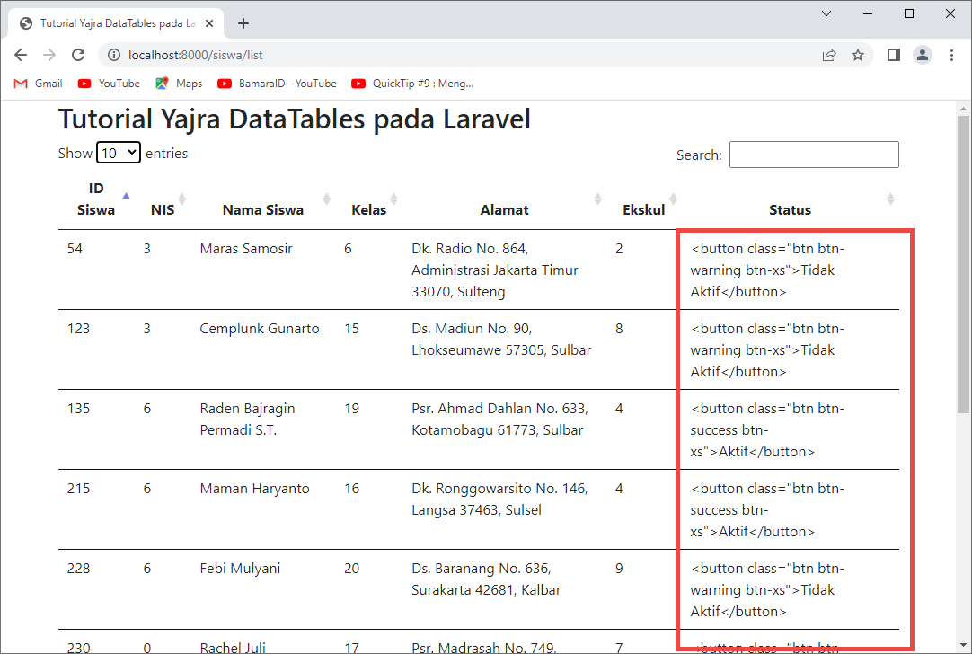Bookmark this page with the star icon

(x=858, y=55)
